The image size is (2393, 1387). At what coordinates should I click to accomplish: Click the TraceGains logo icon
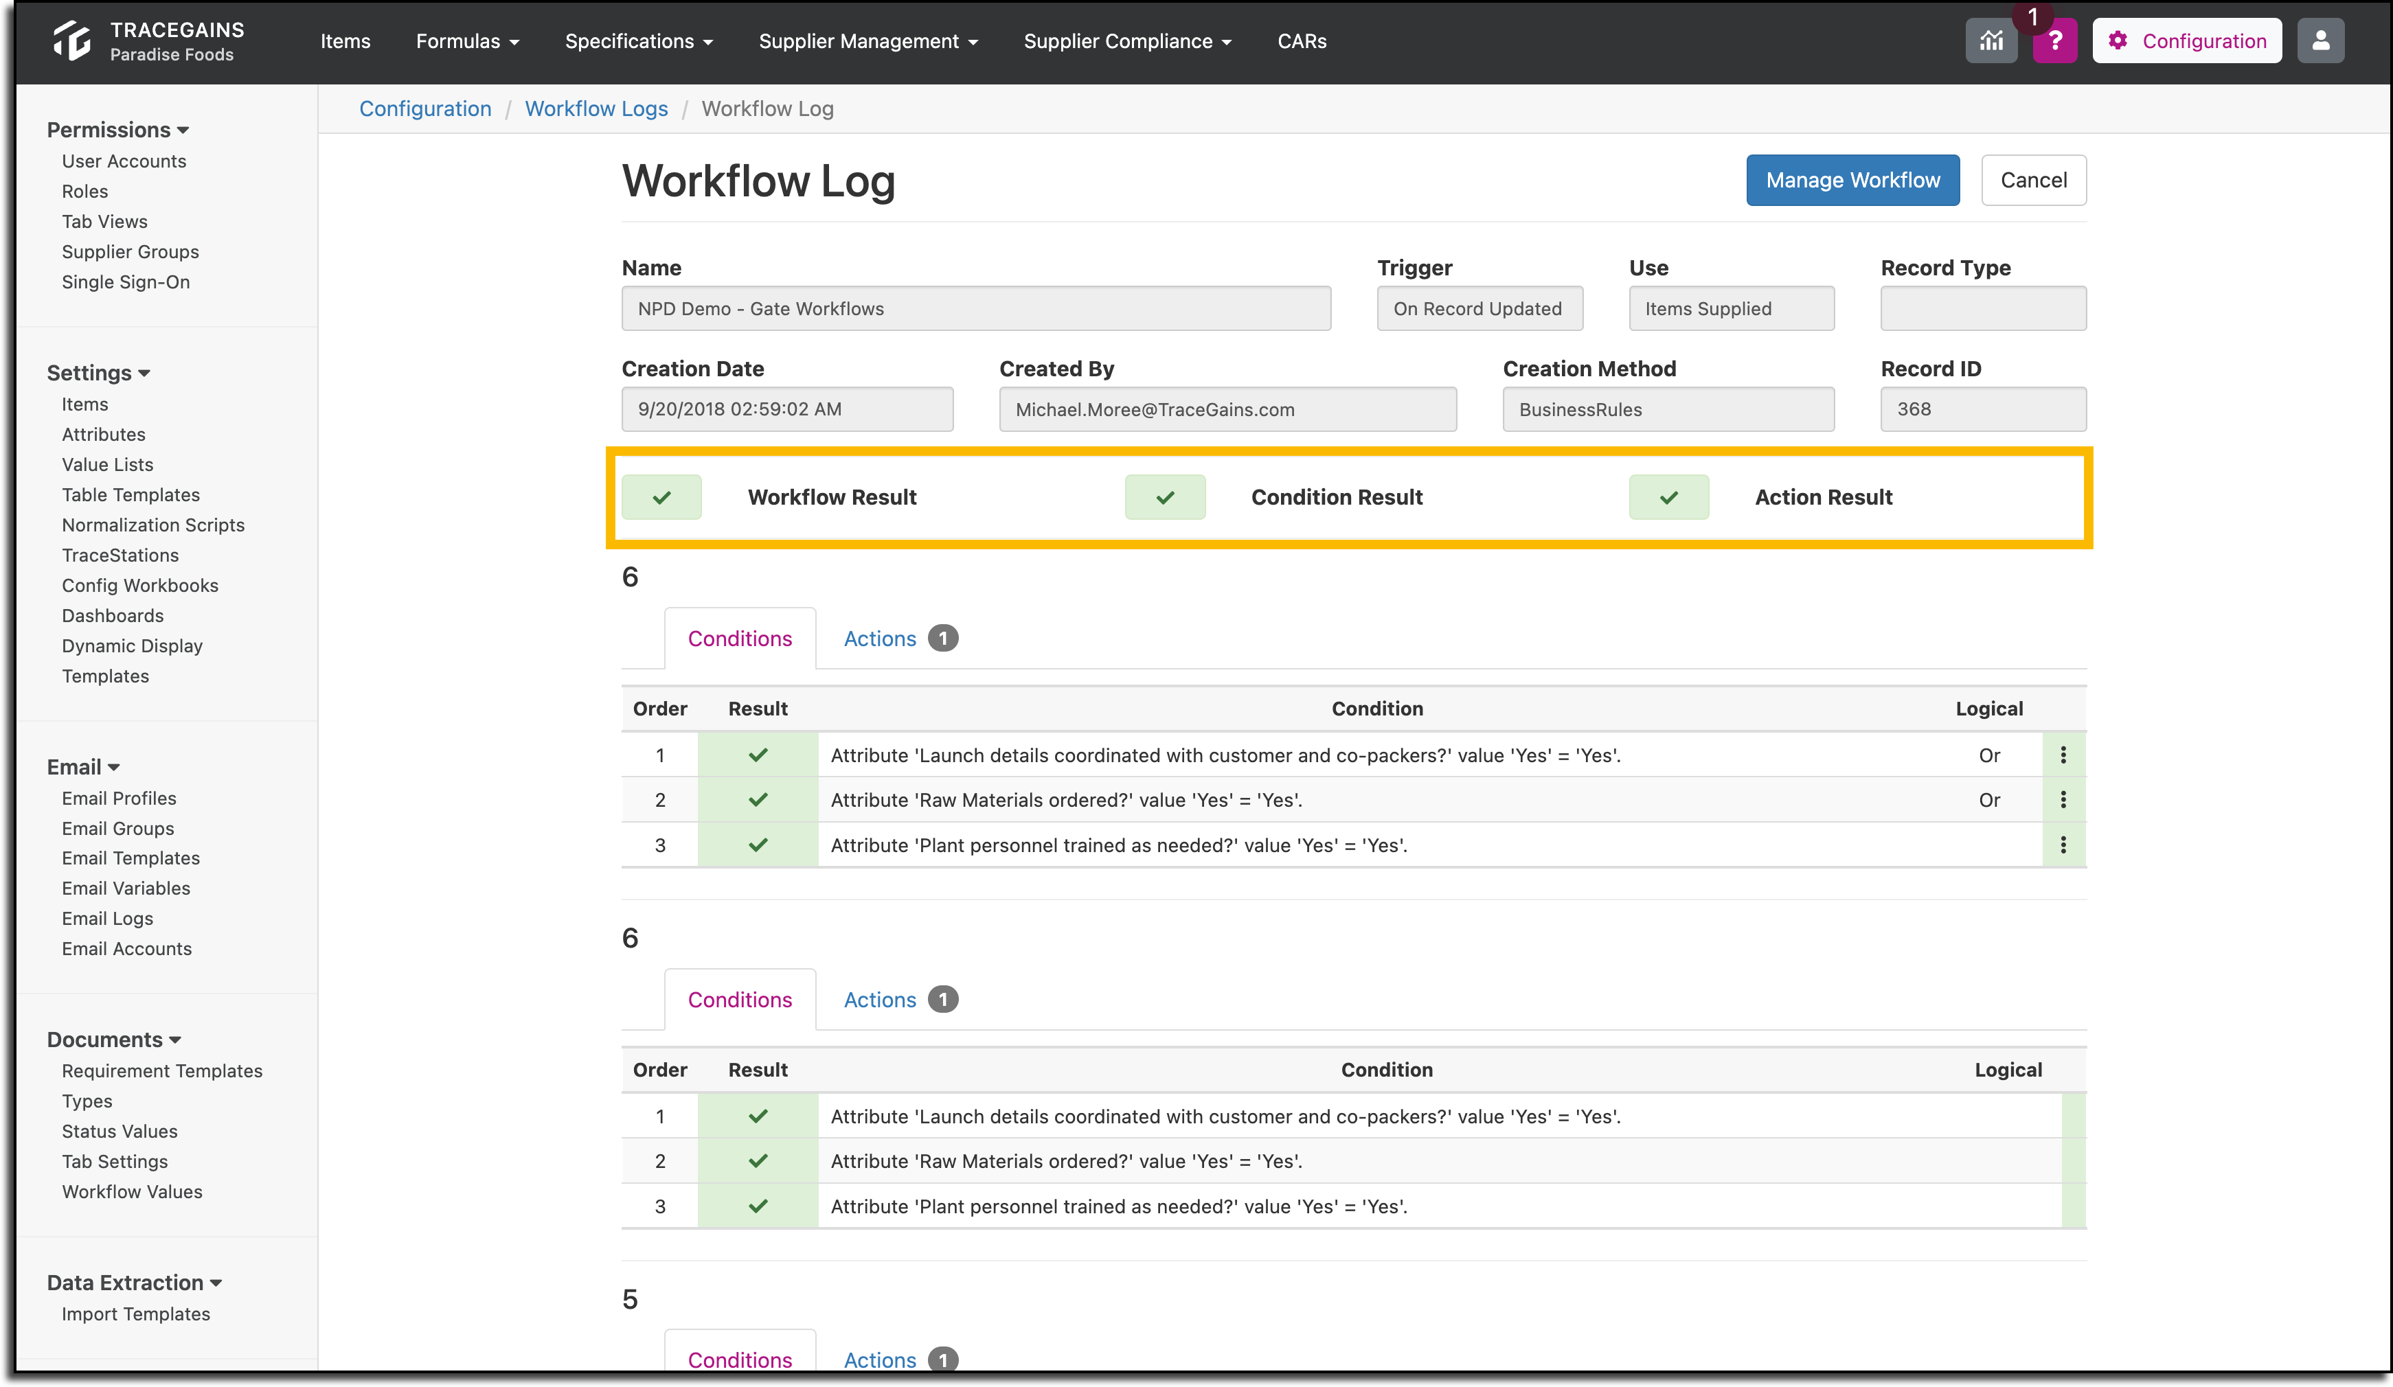71,41
